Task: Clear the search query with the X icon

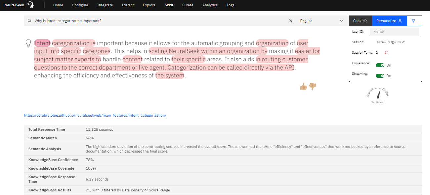Action: [291, 21]
